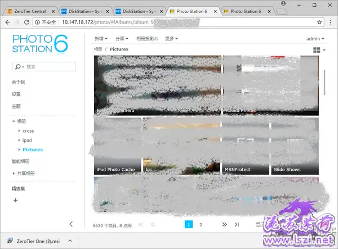Open the admin account dropdown
338x249 pixels.
click(x=315, y=39)
